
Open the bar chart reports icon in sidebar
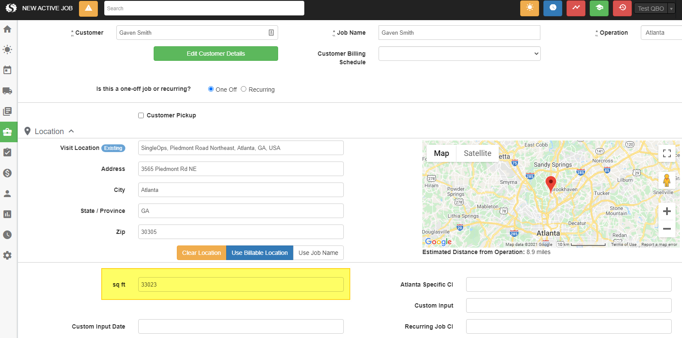pos(7,214)
